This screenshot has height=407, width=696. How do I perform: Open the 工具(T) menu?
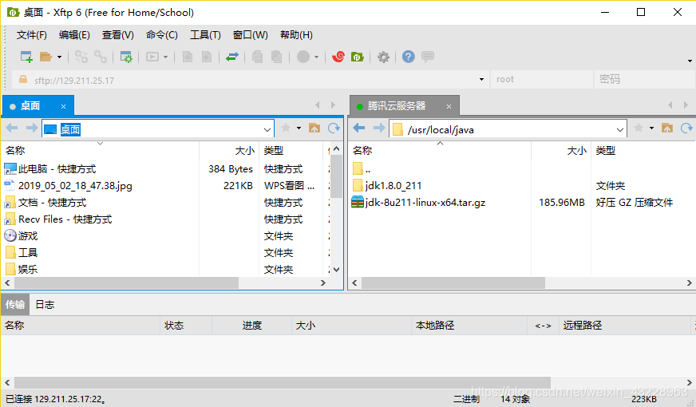(205, 34)
